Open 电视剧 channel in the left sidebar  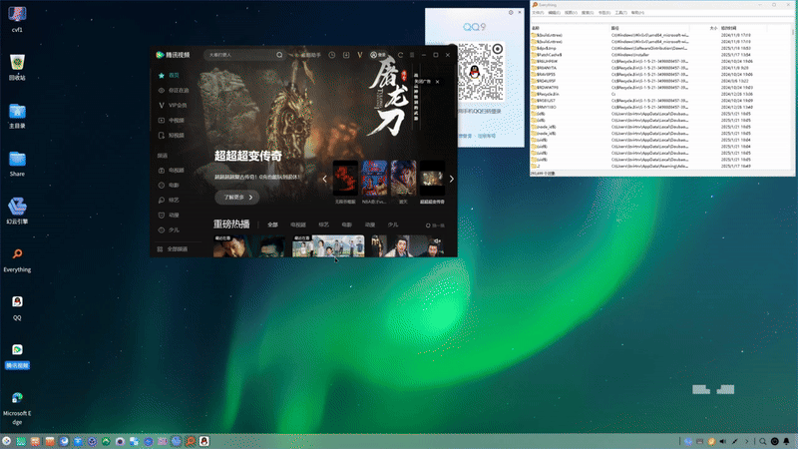(172, 171)
